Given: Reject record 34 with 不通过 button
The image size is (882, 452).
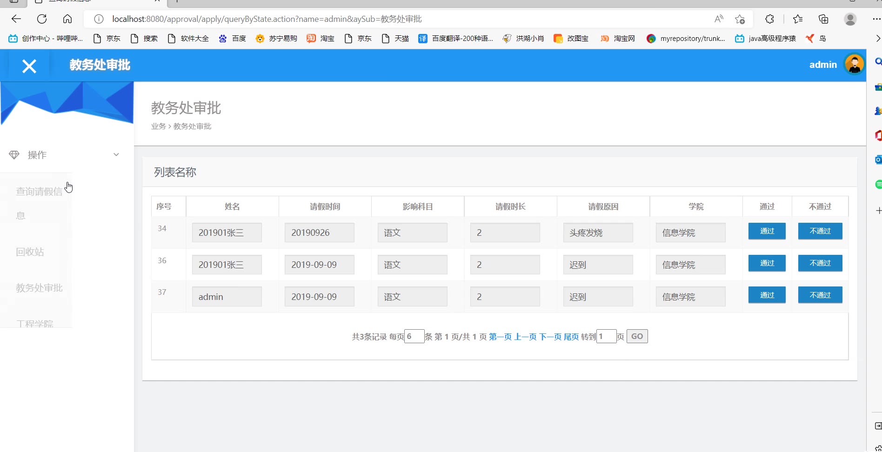Looking at the screenshot, I should coord(820,231).
